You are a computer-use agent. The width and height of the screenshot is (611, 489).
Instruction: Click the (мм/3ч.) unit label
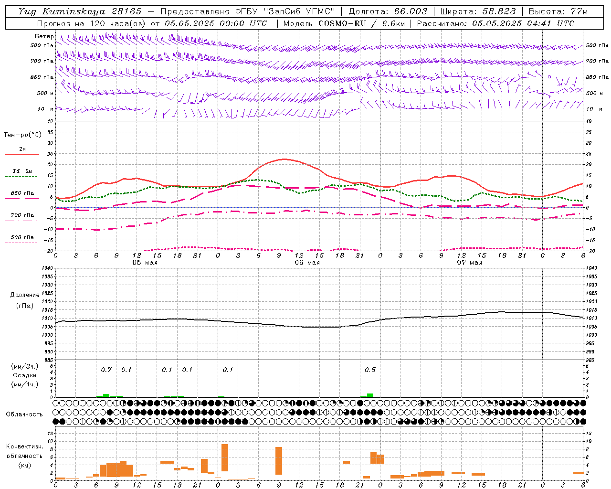(25, 366)
